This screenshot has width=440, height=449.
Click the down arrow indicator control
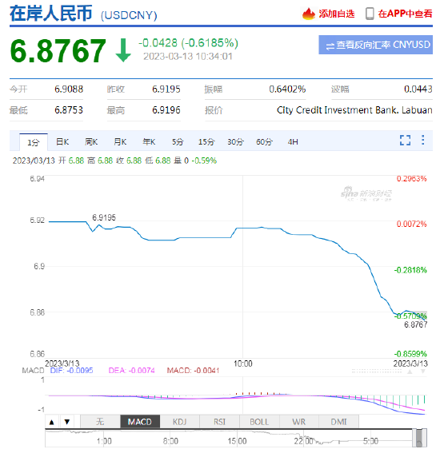(67, 422)
